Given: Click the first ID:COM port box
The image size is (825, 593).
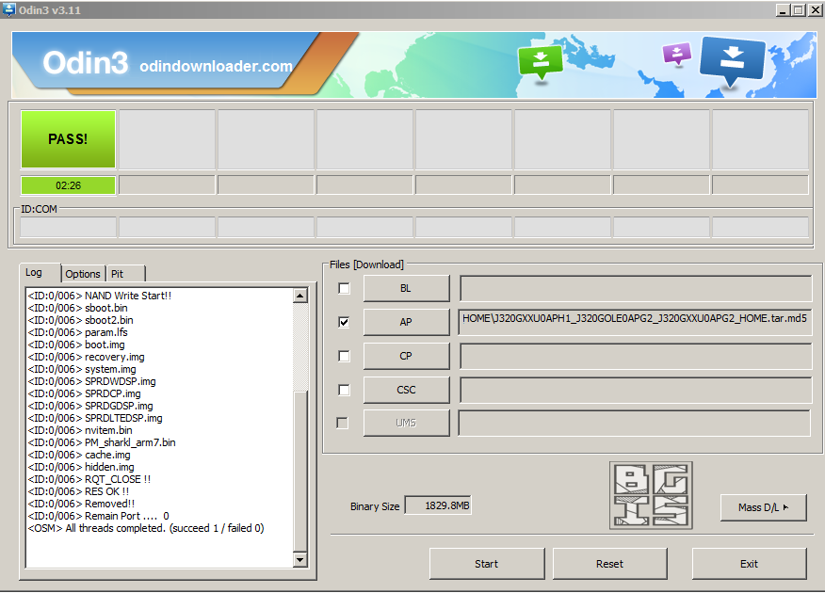Looking at the screenshot, I should coord(68,227).
